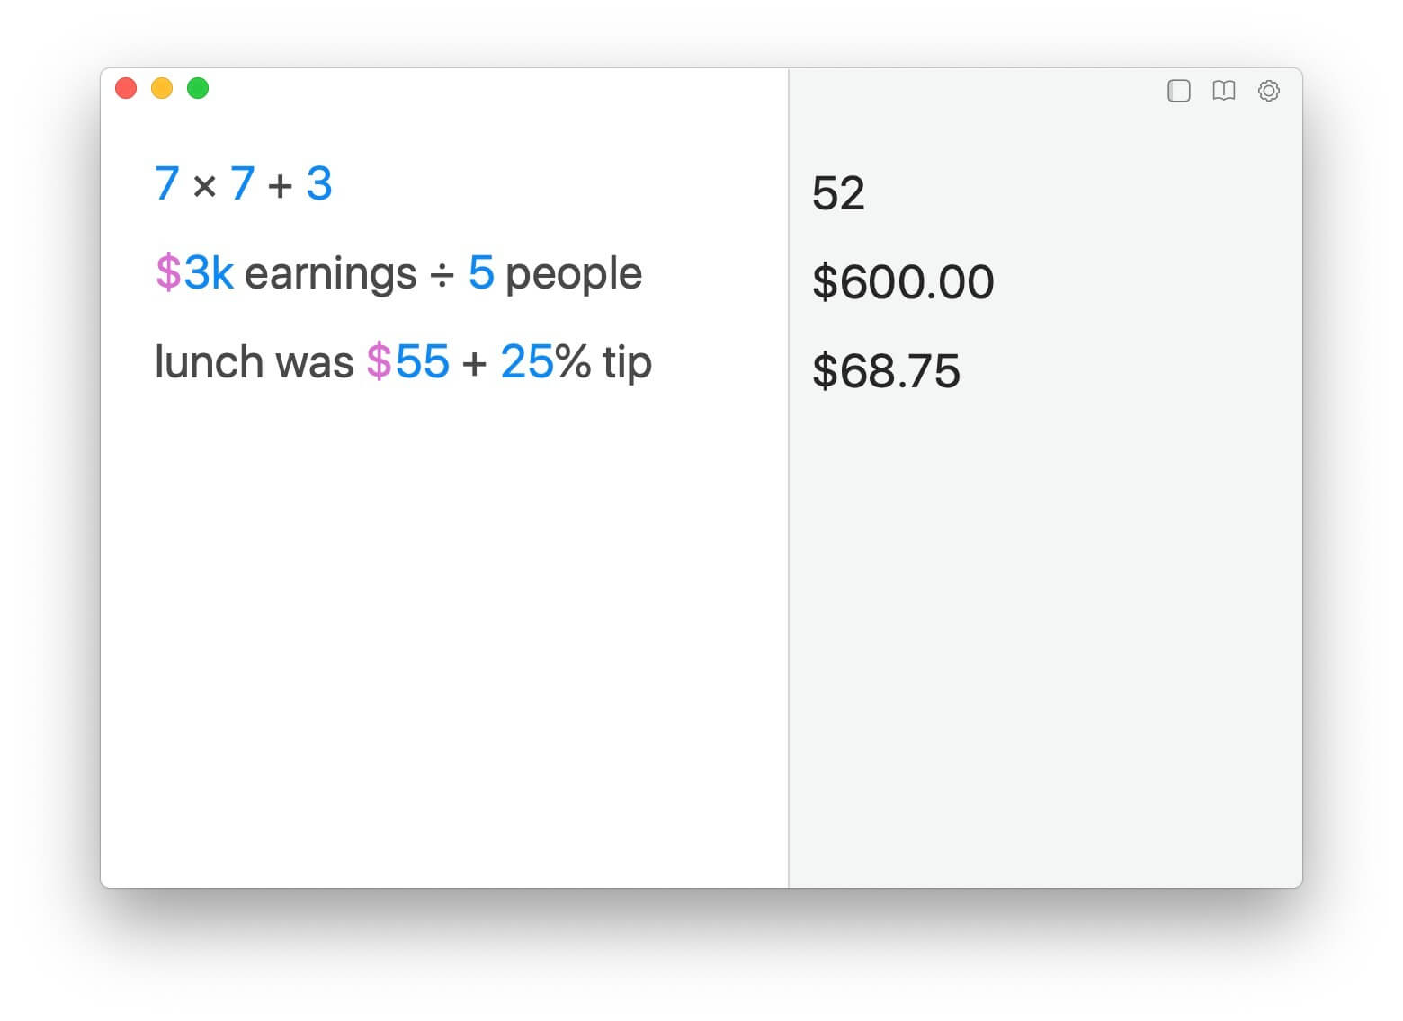Screen dimensions: 1403x1021
Task: Click the blue number 3 in first line
Action: (319, 184)
